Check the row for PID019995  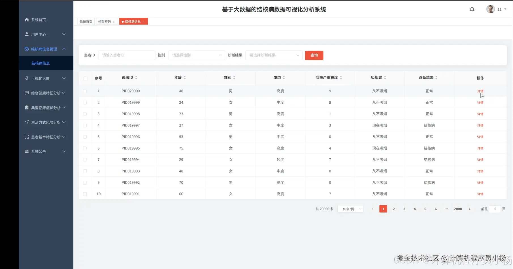tap(85, 148)
